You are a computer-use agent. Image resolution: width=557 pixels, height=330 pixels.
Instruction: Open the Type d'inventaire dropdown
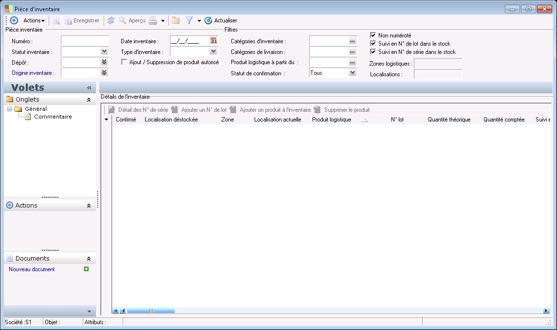213,52
